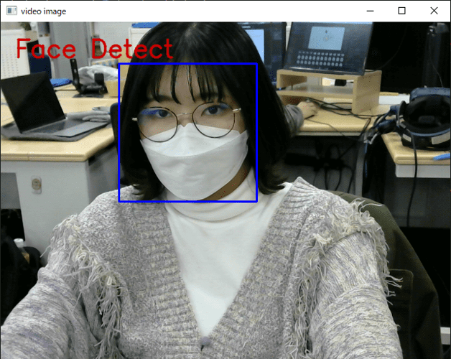The image size is (451, 359).
Task: Close the video image window
Action: pyautogui.click(x=434, y=11)
